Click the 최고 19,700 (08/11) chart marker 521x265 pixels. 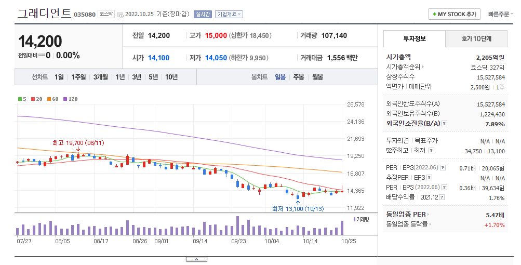tap(78, 143)
